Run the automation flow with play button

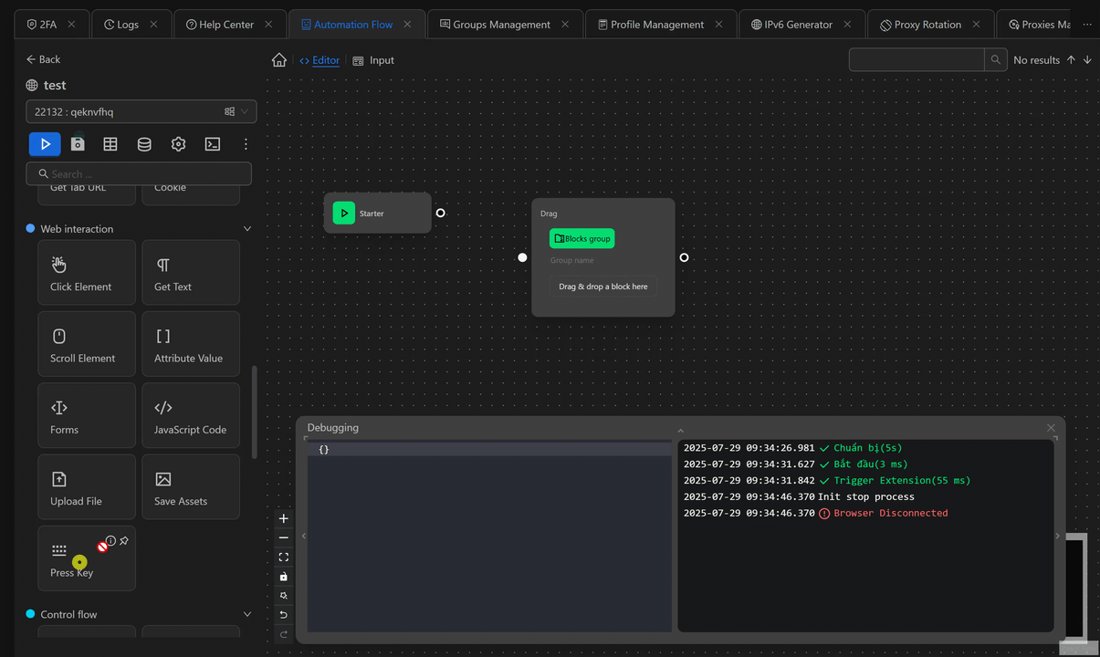[x=45, y=144]
